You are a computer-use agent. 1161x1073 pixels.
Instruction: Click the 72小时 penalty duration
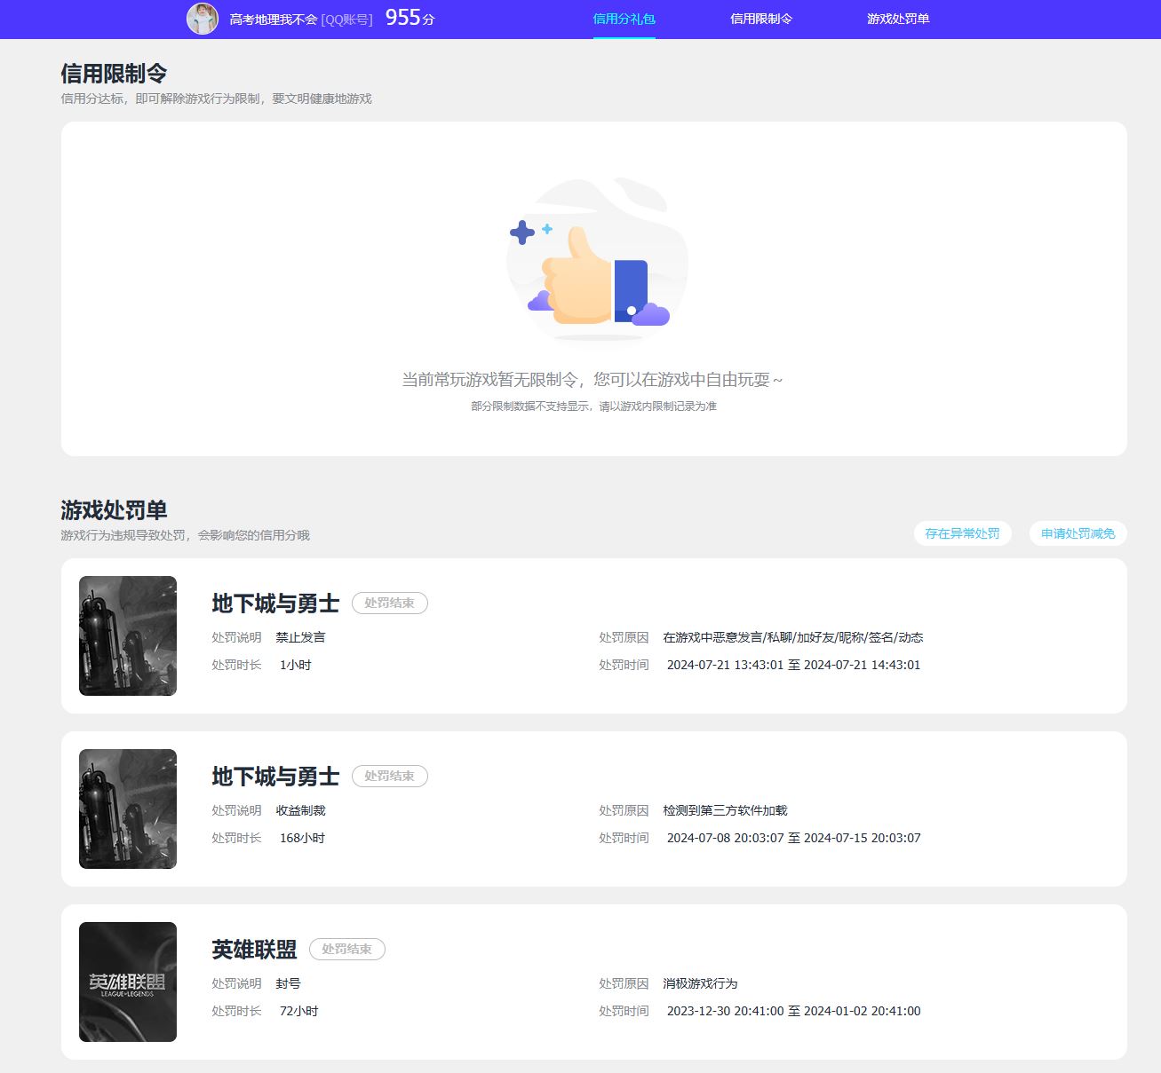click(299, 1011)
